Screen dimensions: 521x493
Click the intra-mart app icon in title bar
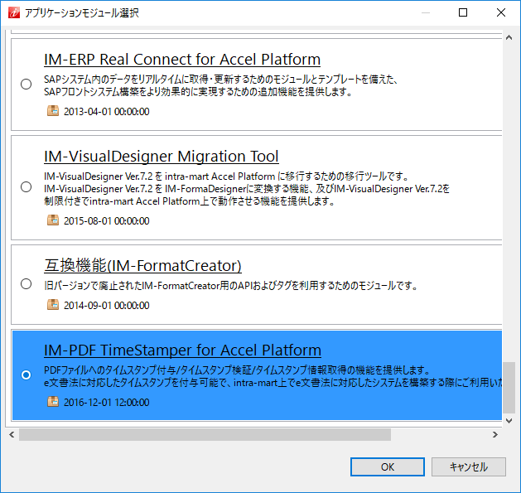pyautogui.click(x=14, y=12)
